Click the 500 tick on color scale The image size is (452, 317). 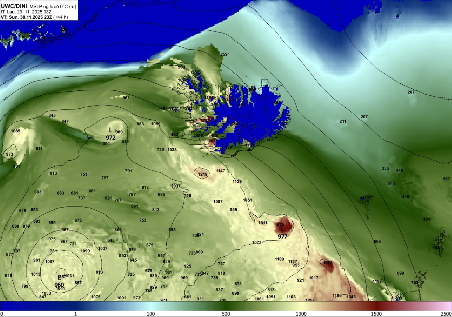click(x=226, y=314)
